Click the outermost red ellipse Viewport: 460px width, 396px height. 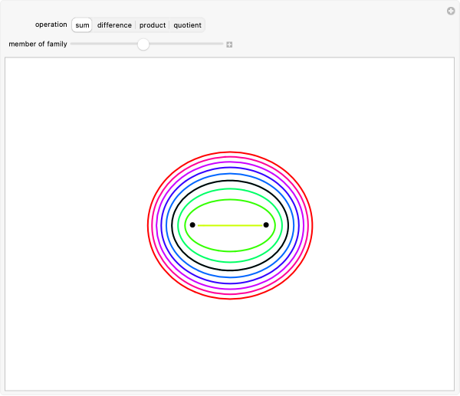[x=230, y=152]
